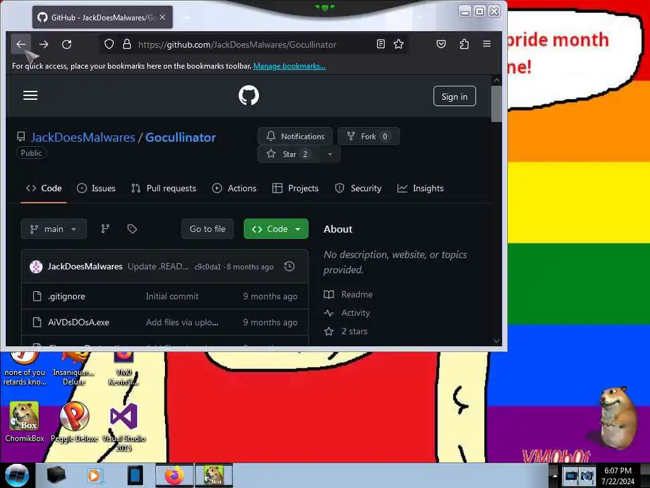650x488 pixels.
Task: Open the JackDoesMalwares owner link
Action: click(83, 137)
